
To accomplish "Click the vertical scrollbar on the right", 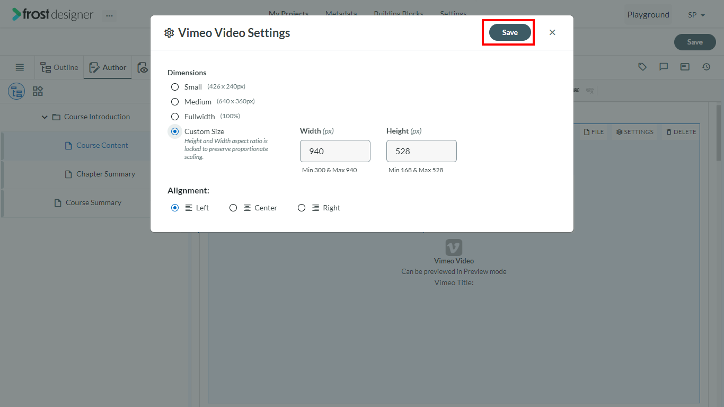I will coord(720,132).
